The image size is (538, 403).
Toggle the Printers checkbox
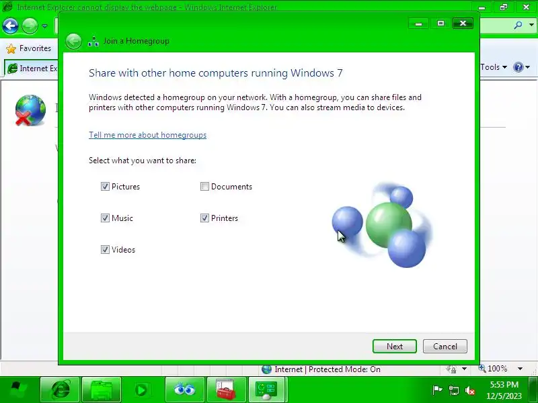pos(204,218)
